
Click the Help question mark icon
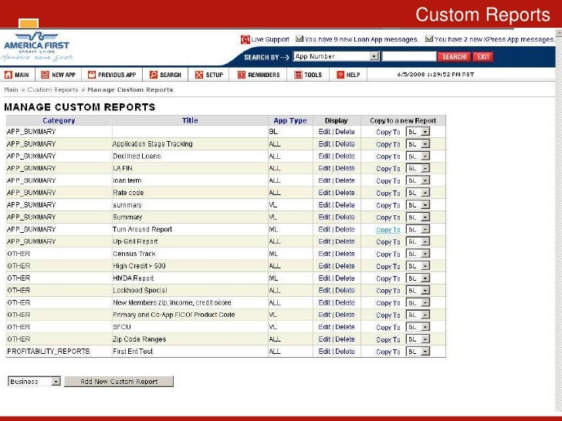[340, 75]
